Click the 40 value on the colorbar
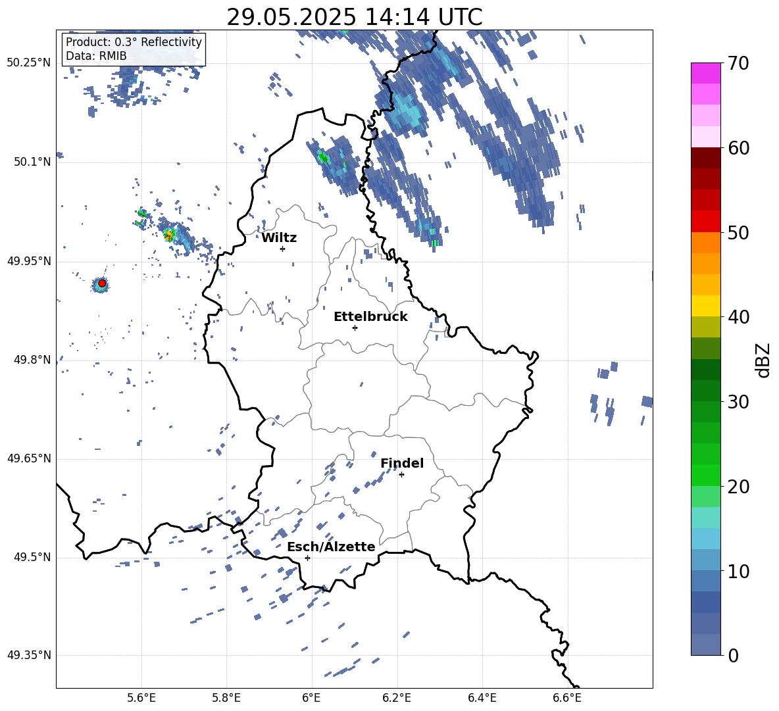 pyautogui.click(x=738, y=317)
